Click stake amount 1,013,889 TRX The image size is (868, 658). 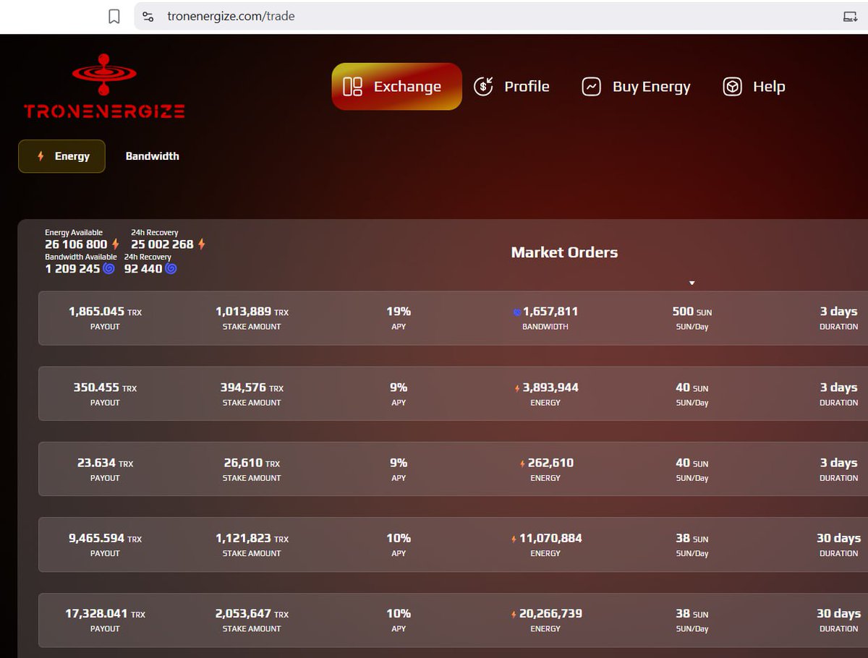click(x=252, y=312)
